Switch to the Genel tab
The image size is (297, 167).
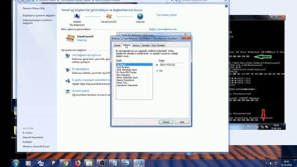click(x=117, y=45)
